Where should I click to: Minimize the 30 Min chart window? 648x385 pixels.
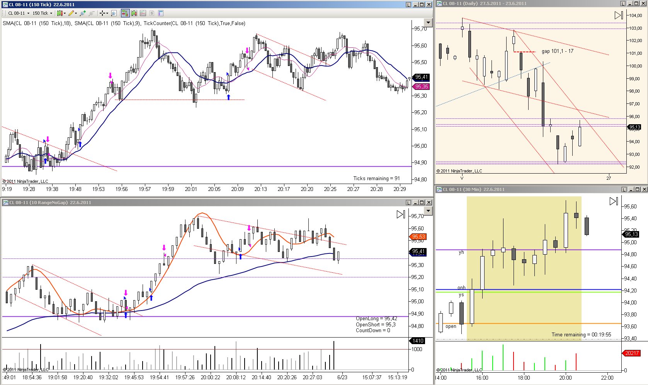[631, 189]
